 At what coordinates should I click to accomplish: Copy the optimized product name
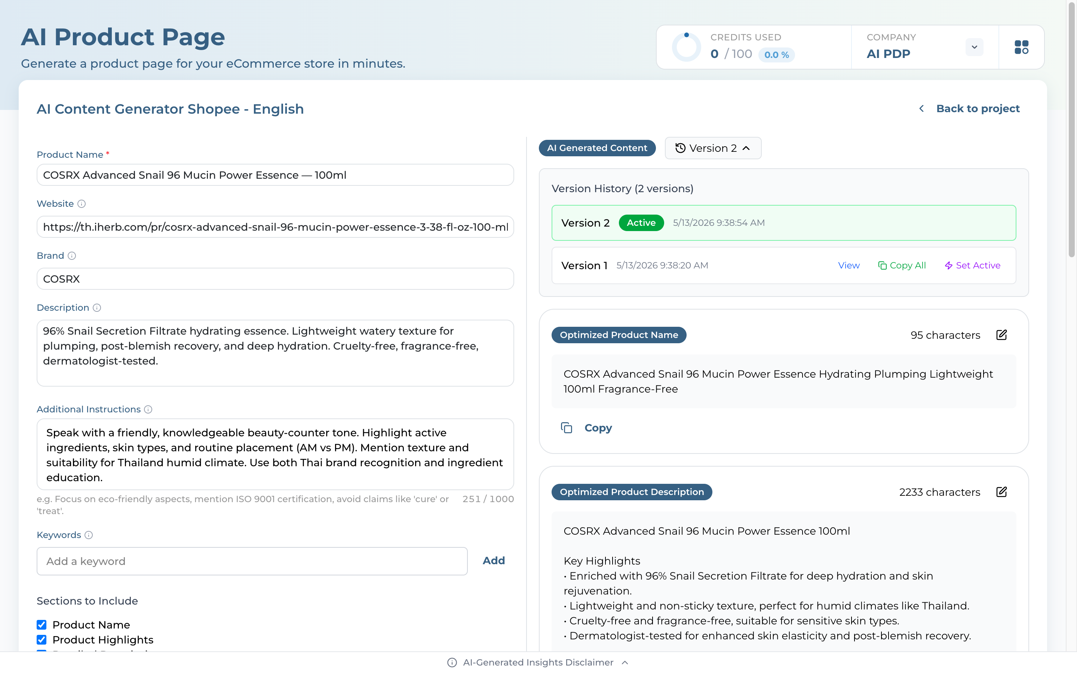598,428
